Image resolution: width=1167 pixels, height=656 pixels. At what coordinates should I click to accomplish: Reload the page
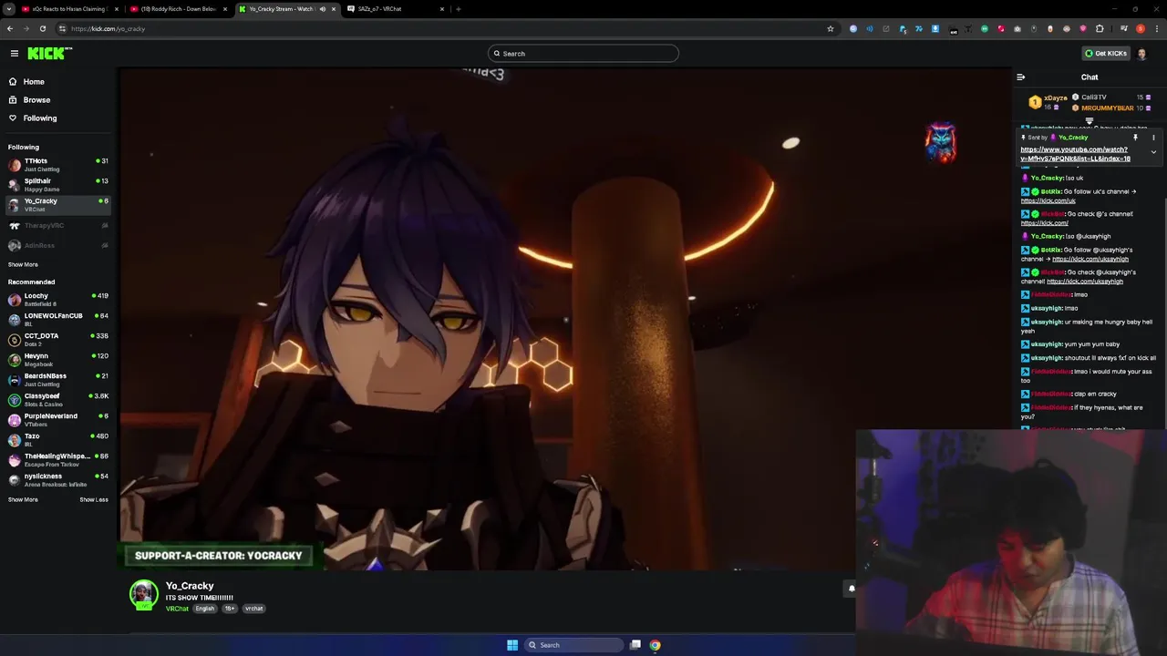[43, 29]
